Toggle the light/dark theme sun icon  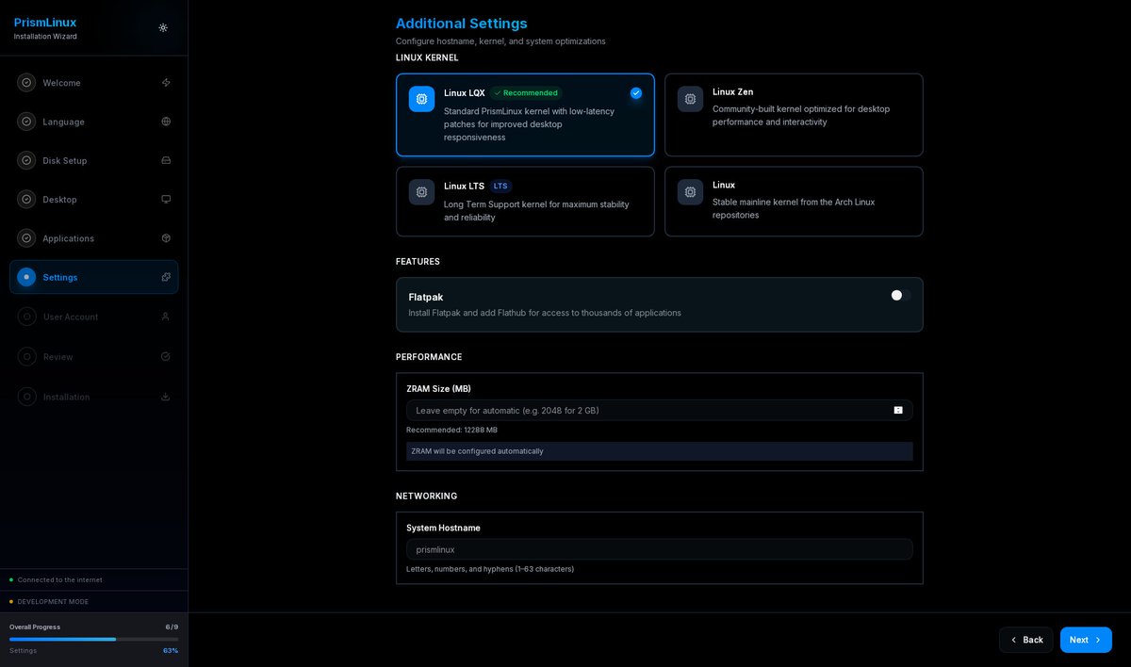coord(163,28)
